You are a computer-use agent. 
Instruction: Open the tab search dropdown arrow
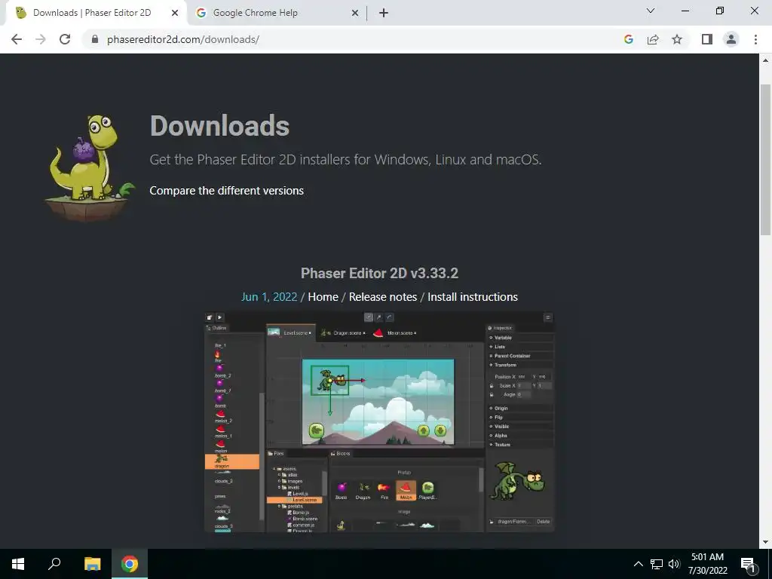(651, 11)
